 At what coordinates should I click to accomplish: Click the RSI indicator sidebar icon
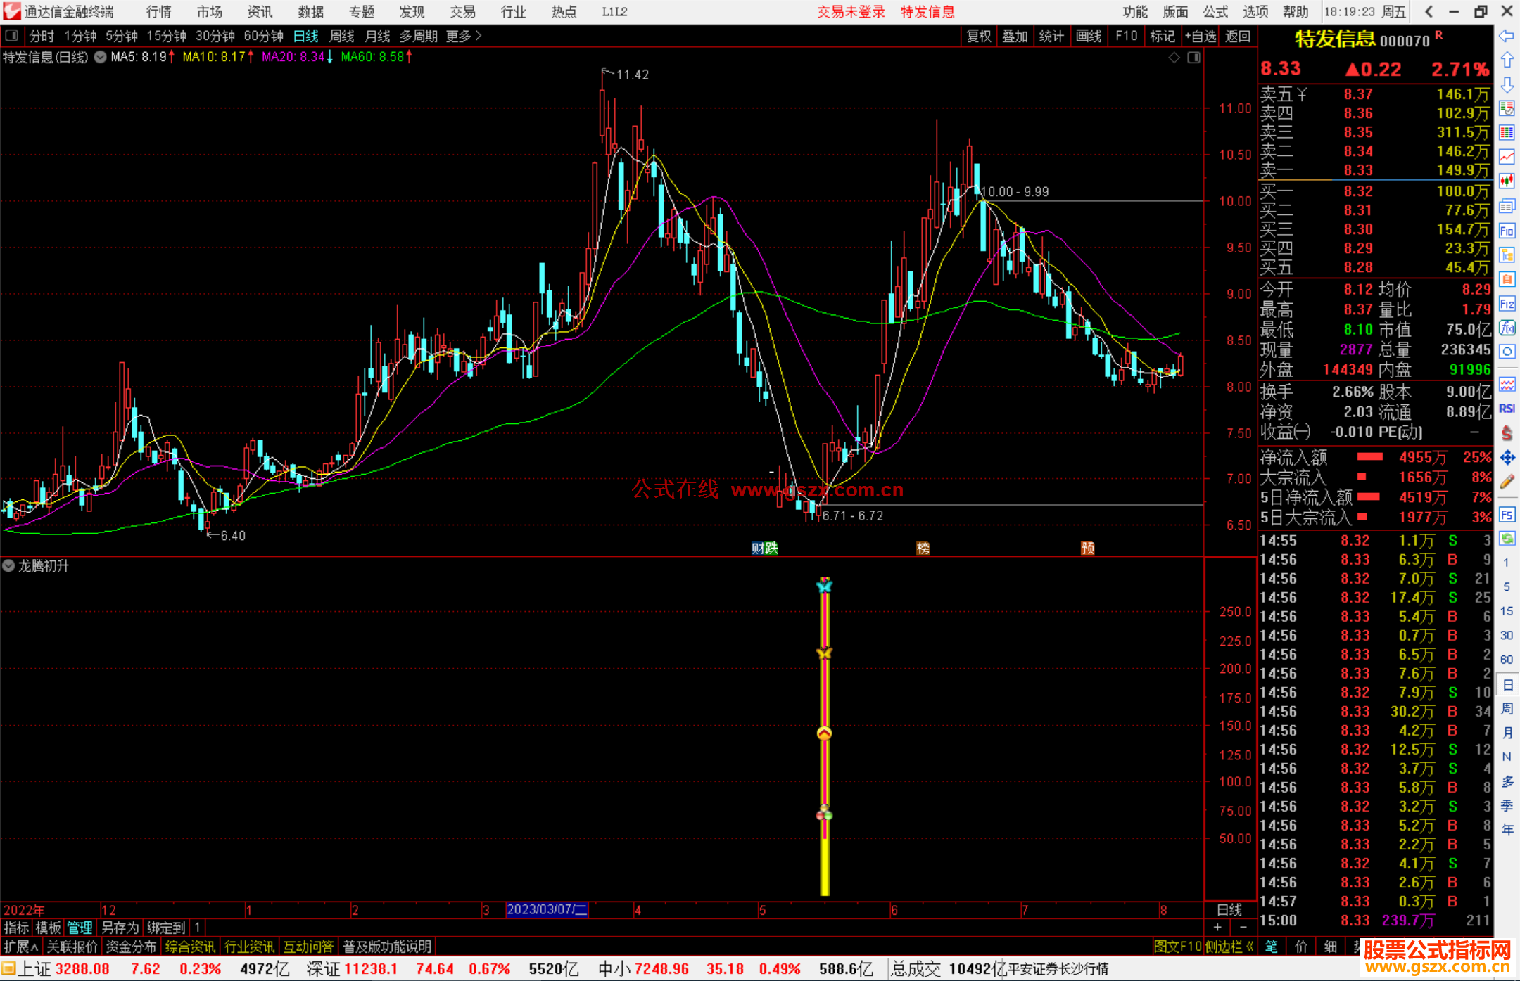(1507, 409)
